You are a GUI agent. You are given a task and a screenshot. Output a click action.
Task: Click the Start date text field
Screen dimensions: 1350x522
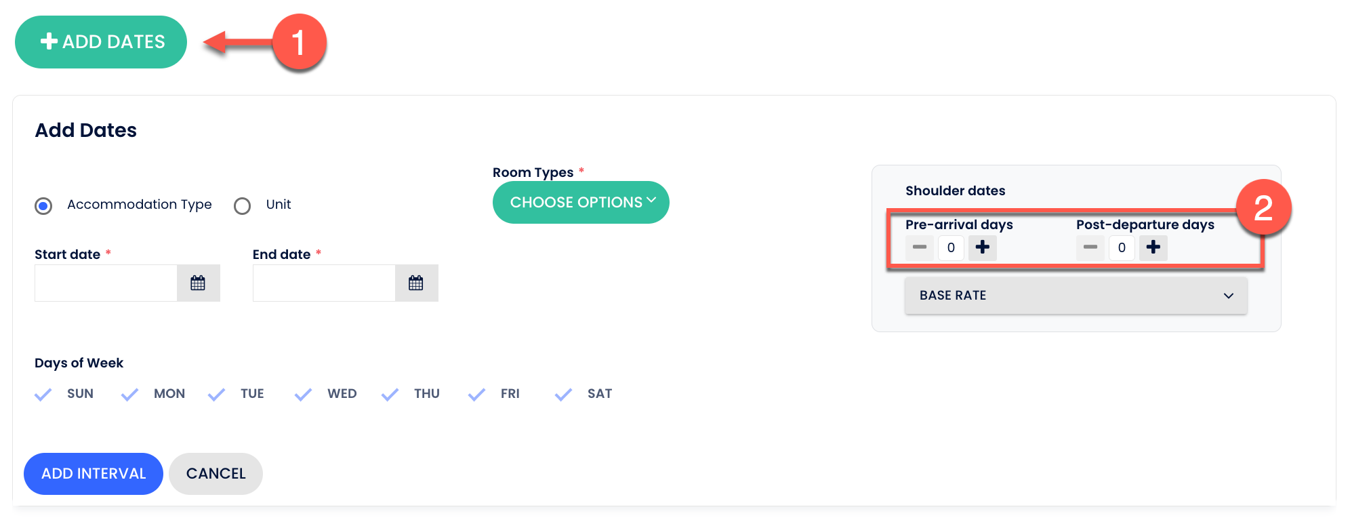pyautogui.click(x=106, y=283)
